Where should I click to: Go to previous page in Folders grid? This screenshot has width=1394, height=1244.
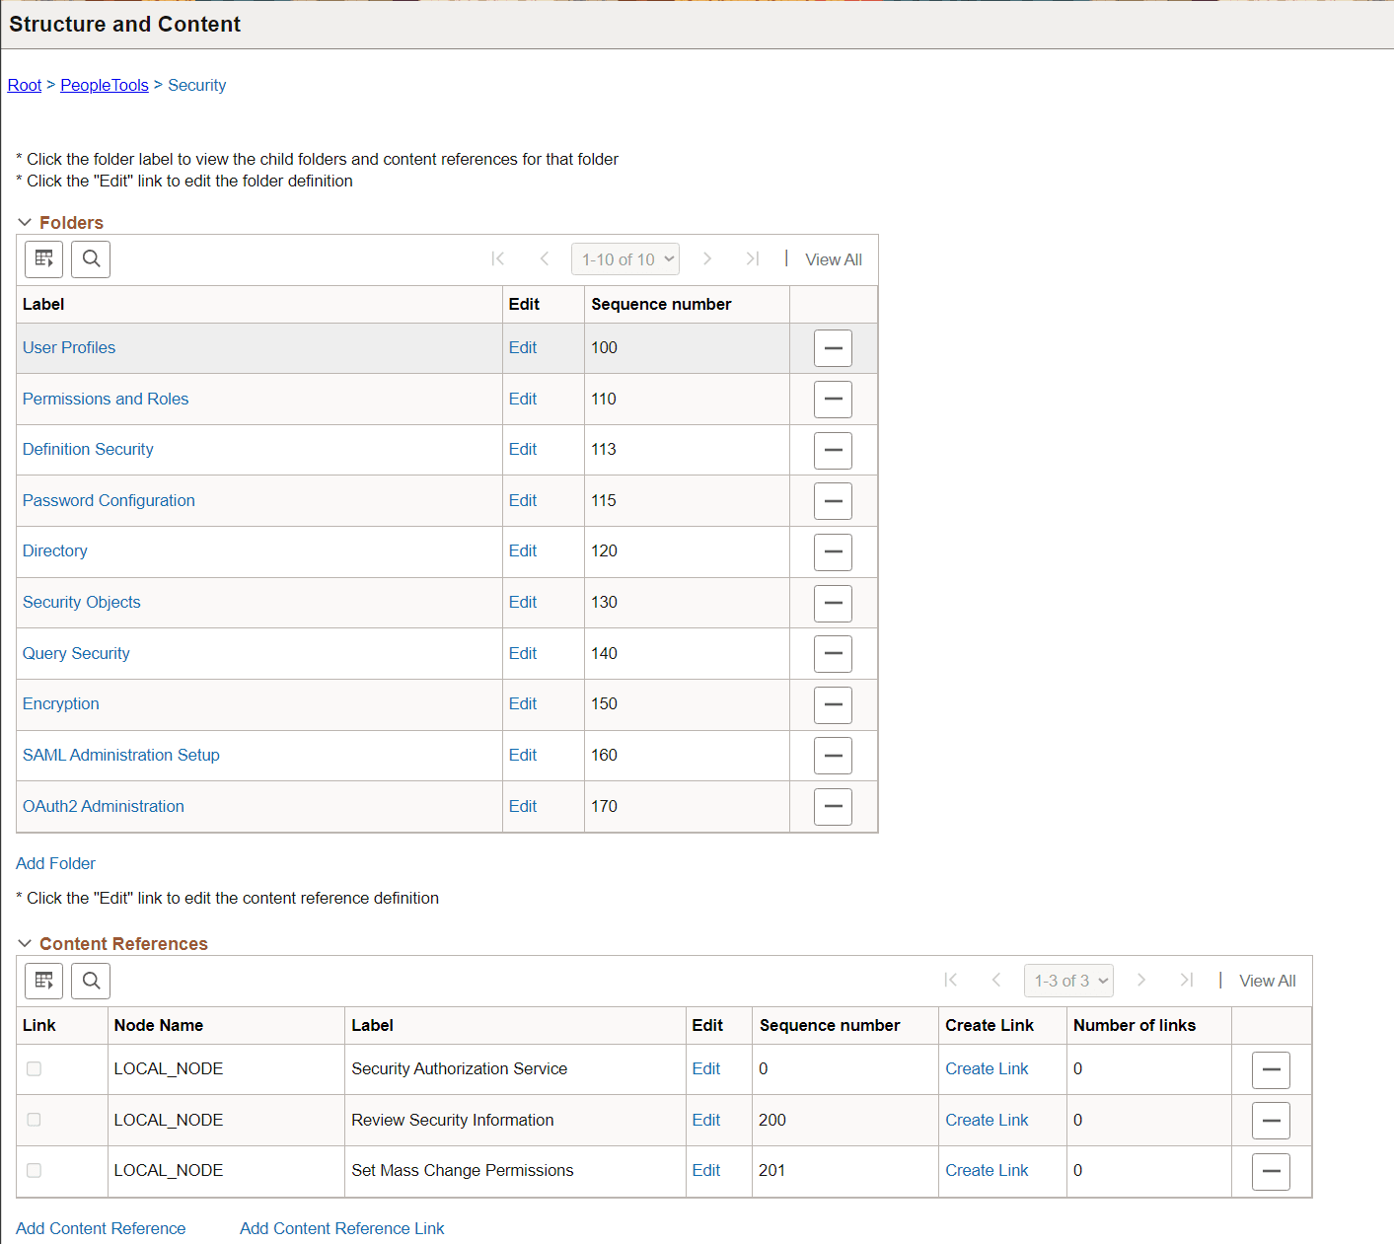point(545,258)
